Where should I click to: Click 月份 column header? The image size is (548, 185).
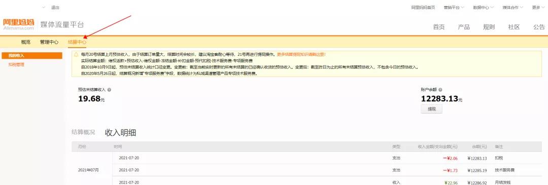click(82, 146)
